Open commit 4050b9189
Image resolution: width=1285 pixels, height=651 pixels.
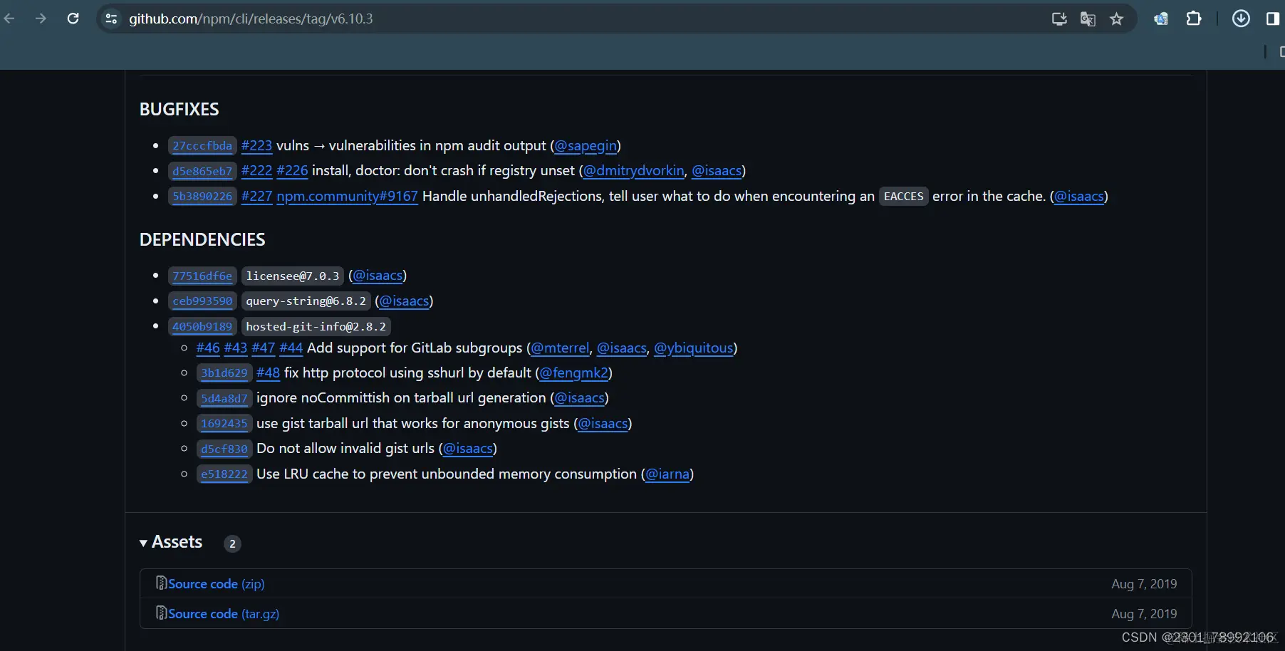pyautogui.click(x=202, y=327)
